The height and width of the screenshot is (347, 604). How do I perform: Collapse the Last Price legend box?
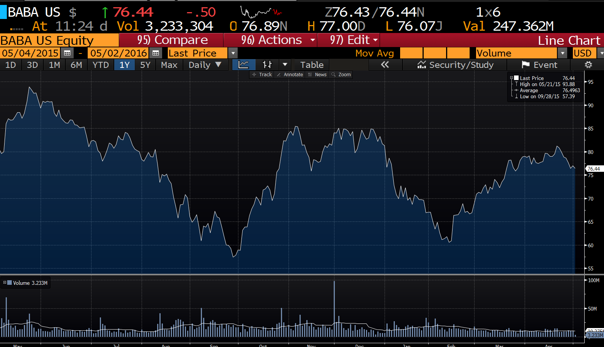[511, 78]
